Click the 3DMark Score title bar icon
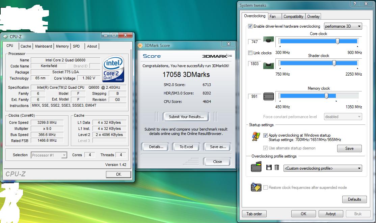376x223 pixels. tap(140, 45)
